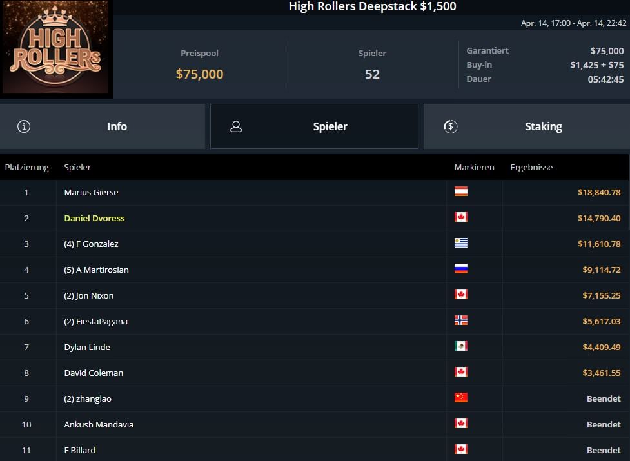Sort by Ergebnisse column header
This screenshot has width=630, height=461.
pos(531,167)
